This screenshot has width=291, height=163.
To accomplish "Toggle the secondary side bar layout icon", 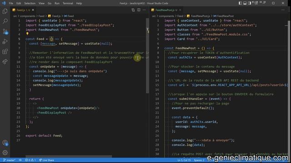I will click(x=250, y=3).
